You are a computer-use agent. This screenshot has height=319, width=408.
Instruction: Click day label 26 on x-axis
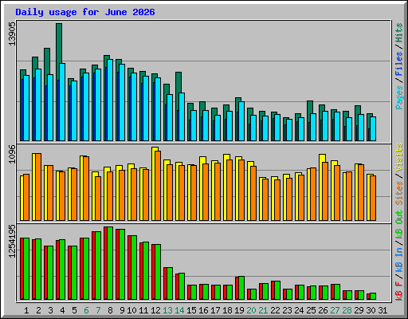323,310
